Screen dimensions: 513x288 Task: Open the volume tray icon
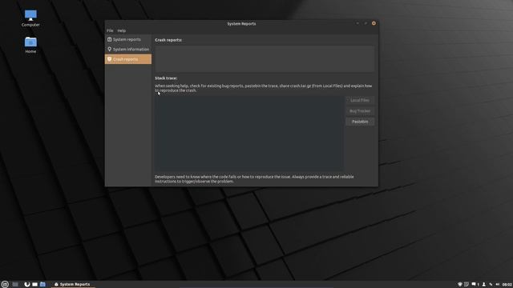click(498, 285)
